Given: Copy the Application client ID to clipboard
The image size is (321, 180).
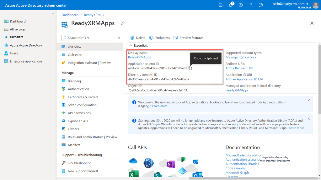Looking at the screenshot, I should point(190,68).
